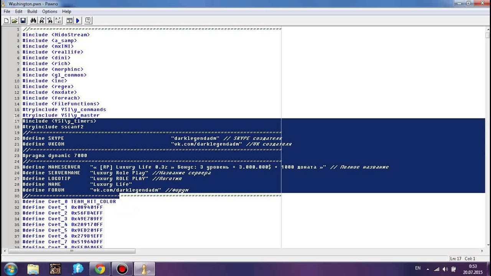Click the power plug tray icon
Image resolution: width=491 pixels, height=276 pixels.
coord(453,269)
